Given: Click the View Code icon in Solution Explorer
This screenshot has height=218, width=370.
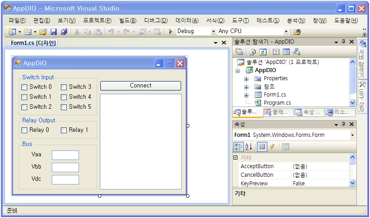Looking at the screenshot, I should point(276,52).
